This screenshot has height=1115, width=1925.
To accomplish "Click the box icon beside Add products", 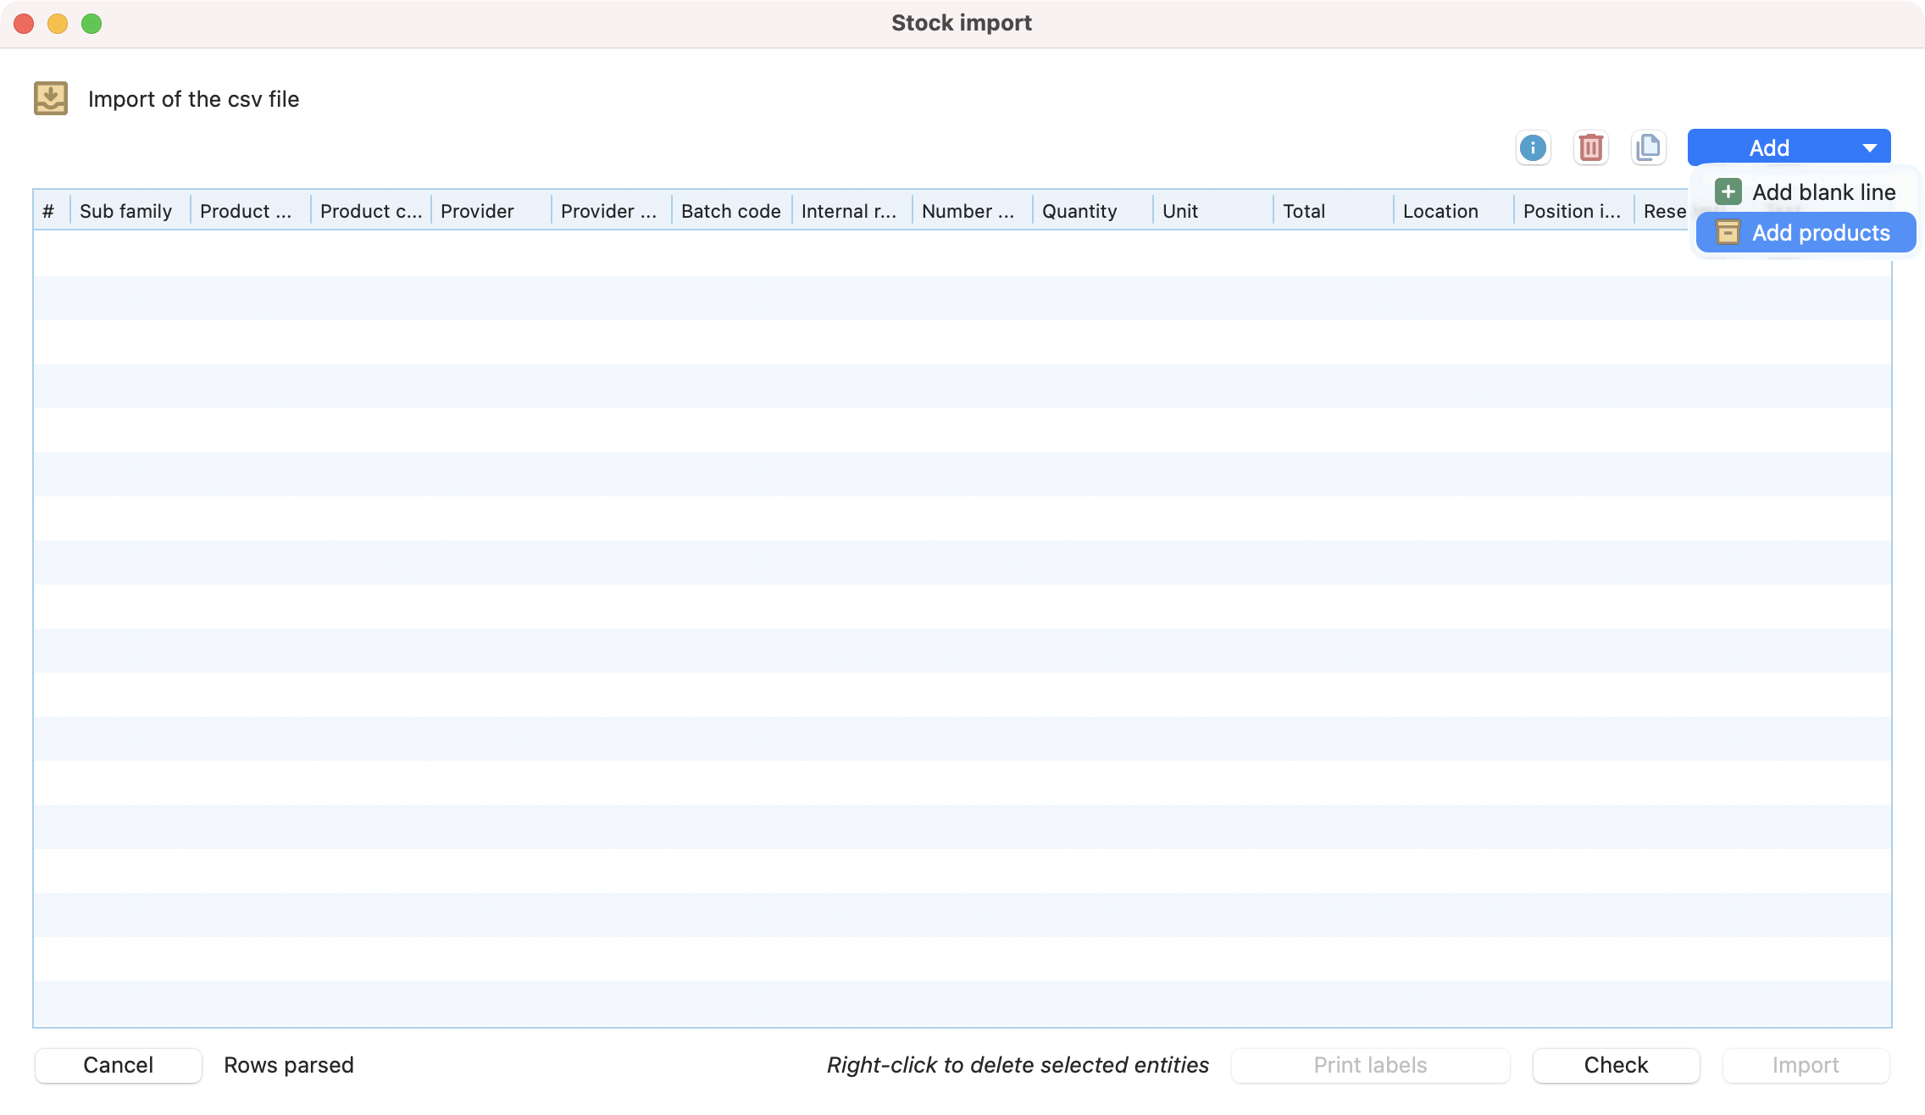I will click(x=1728, y=233).
